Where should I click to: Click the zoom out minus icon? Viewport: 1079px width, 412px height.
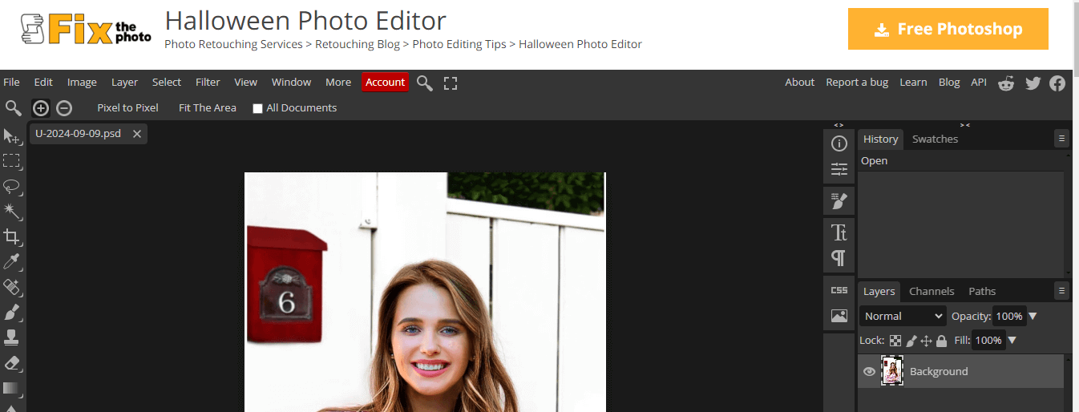coord(64,108)
